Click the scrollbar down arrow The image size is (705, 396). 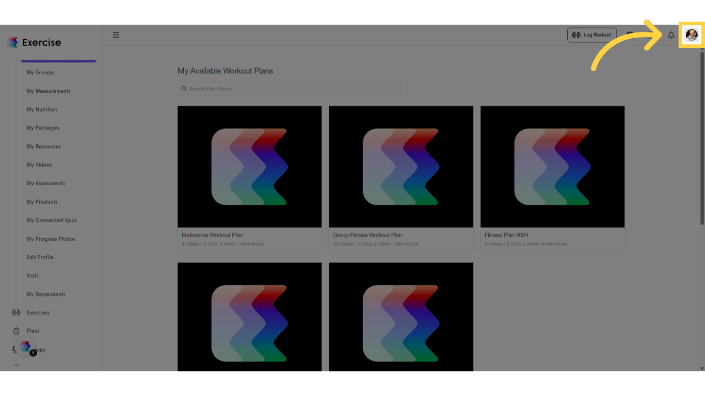(x=702, y=368)
